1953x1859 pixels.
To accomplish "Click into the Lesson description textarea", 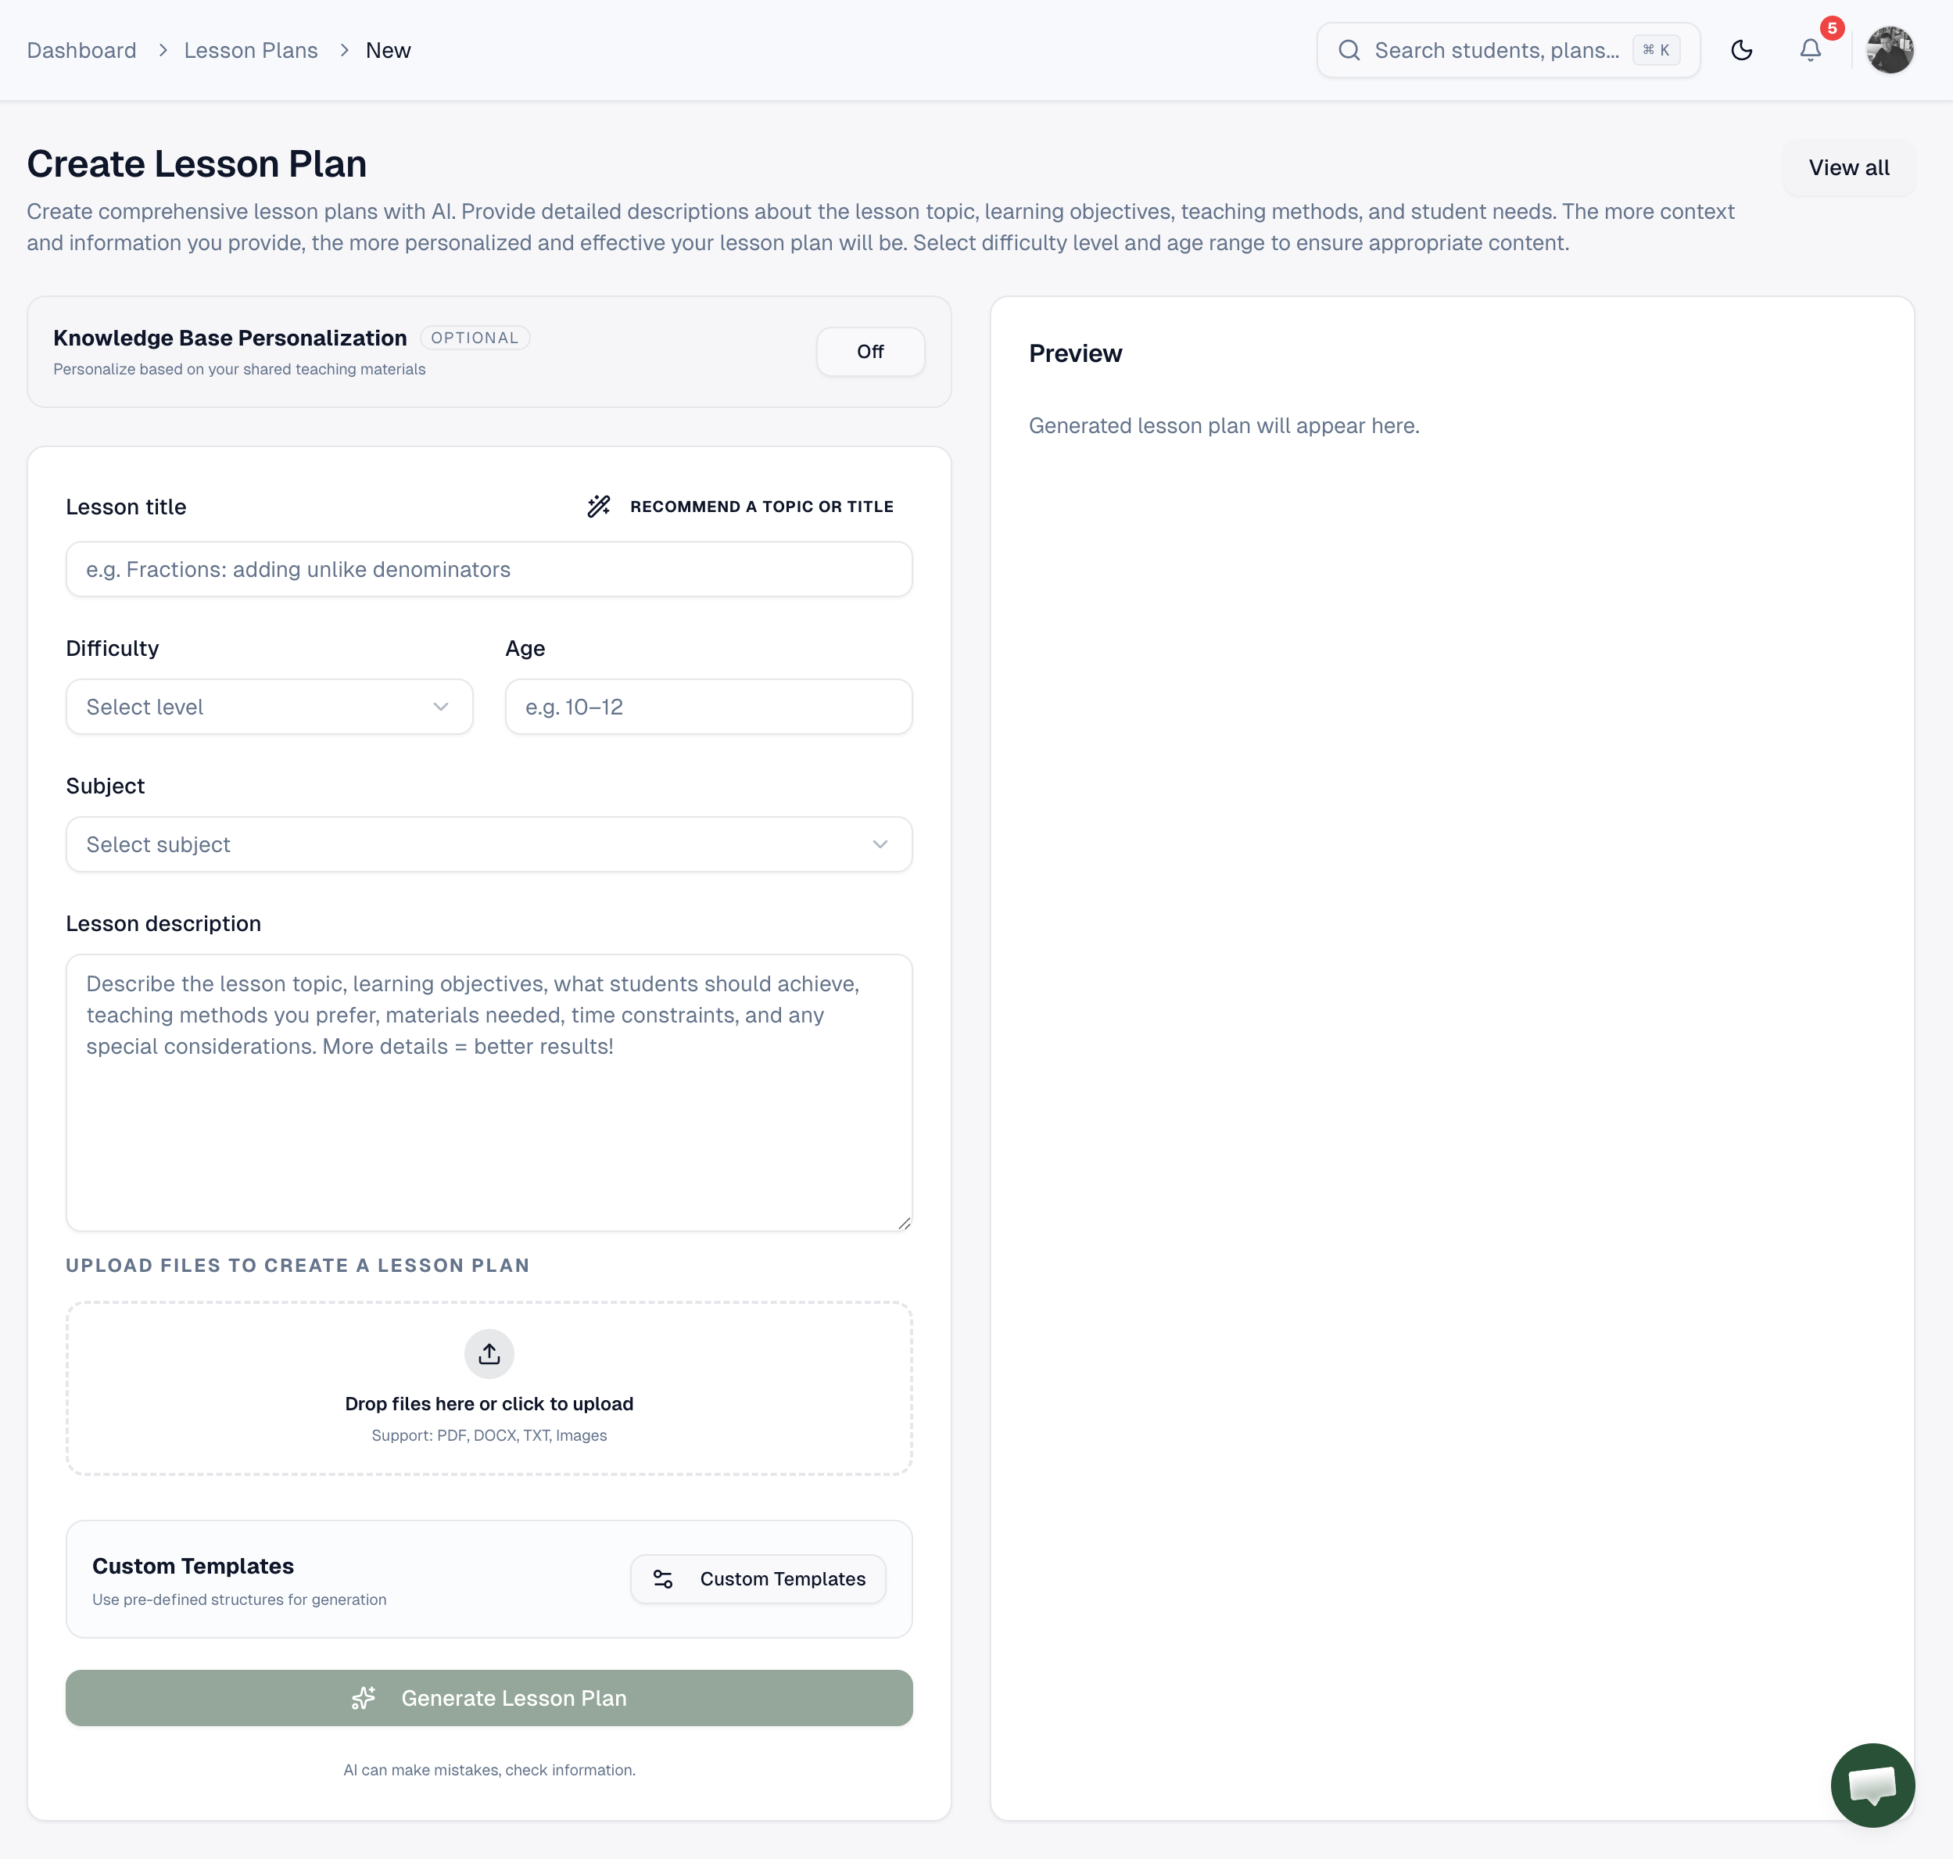I will click(489, 1092).
